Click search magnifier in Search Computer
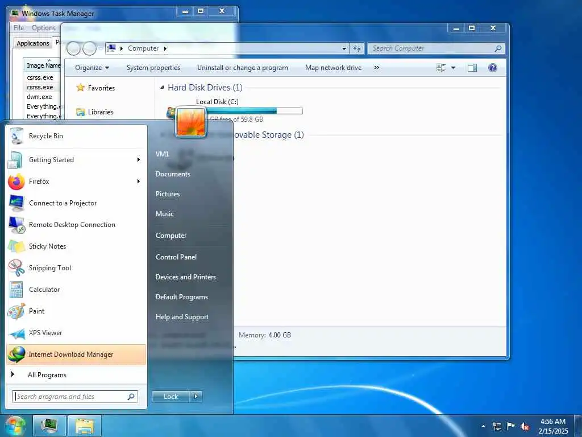Viewport: 582px width, 437px height. (498, 48)
